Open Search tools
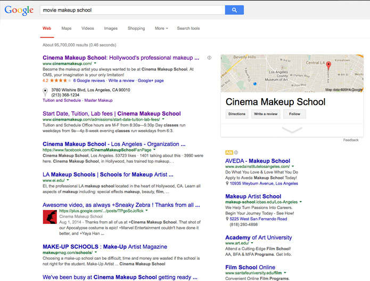Screen dimensions: 370x281 click(188, 28)
